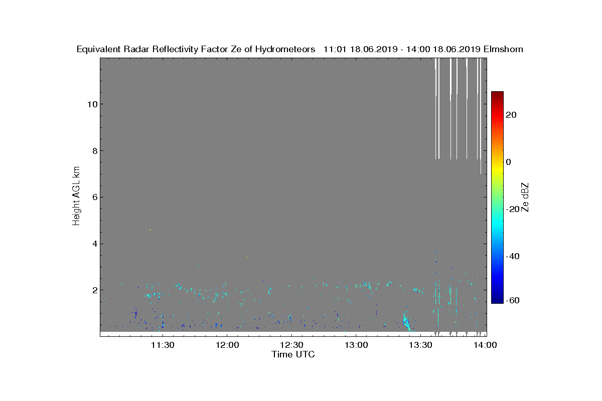
Task: Click the colorbar value 0
Action: coord(509,162)
